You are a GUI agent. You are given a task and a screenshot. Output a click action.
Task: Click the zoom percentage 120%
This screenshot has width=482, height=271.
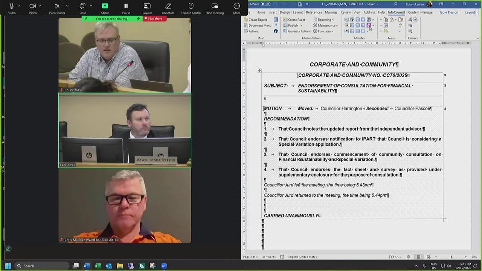pos(473,257)
